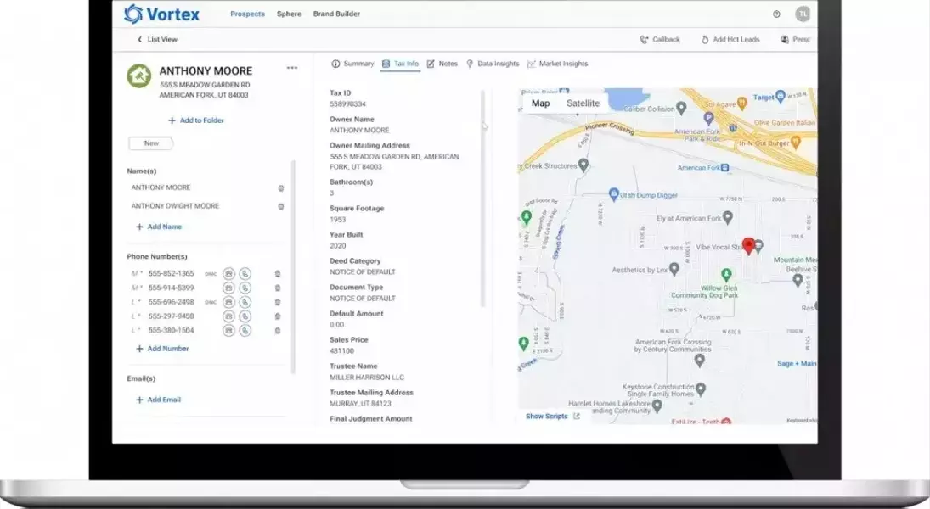Open the three-dot options menu for contact
The width and height of the screenshot is (930, 509).
[292, 68]
